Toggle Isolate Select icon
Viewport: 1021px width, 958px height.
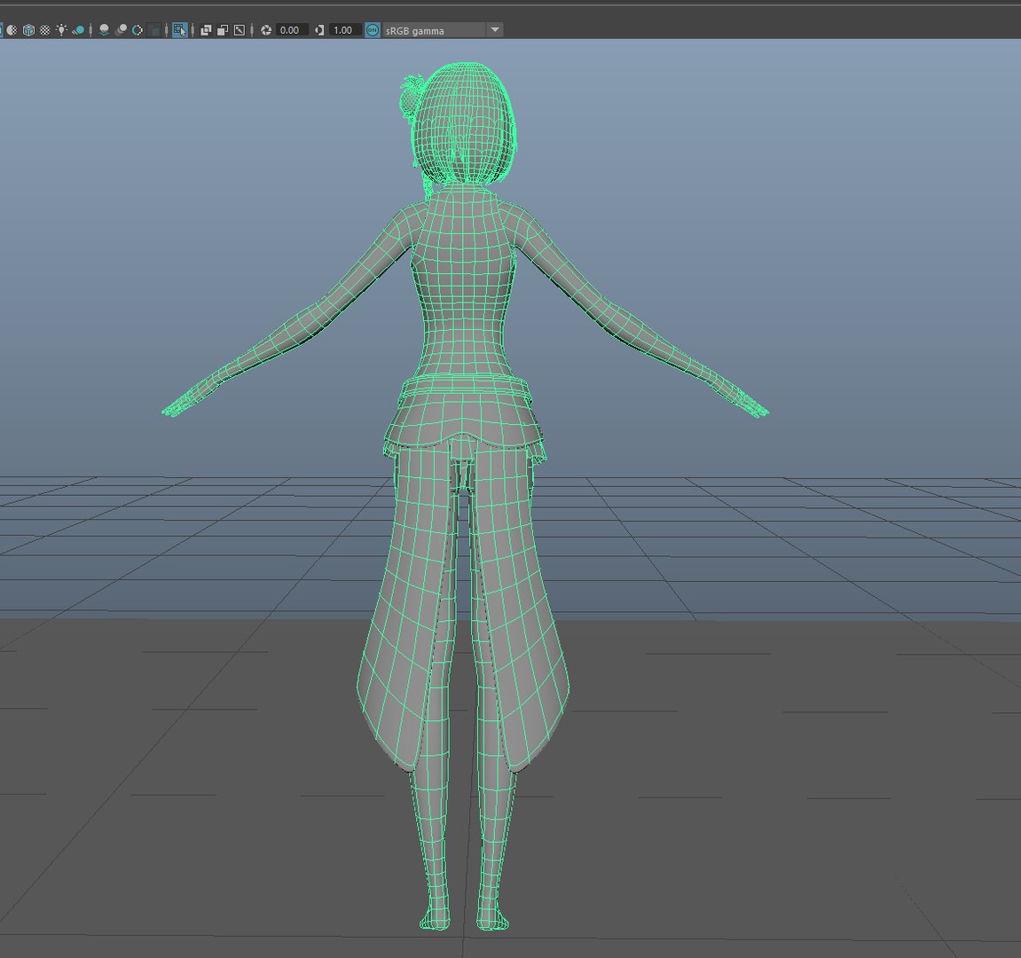tap(180, 30)
